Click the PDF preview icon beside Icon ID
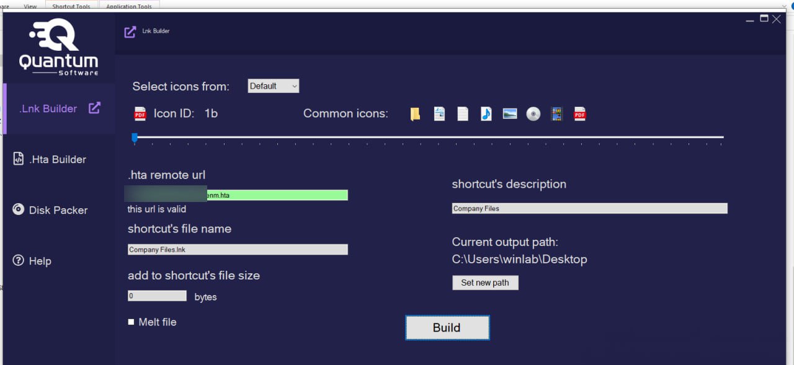 pos(140,114)
